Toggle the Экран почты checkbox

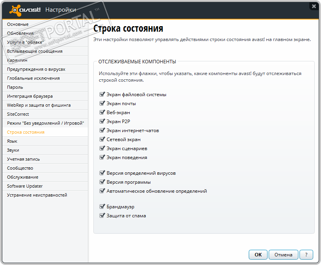(x=102, y=104)
